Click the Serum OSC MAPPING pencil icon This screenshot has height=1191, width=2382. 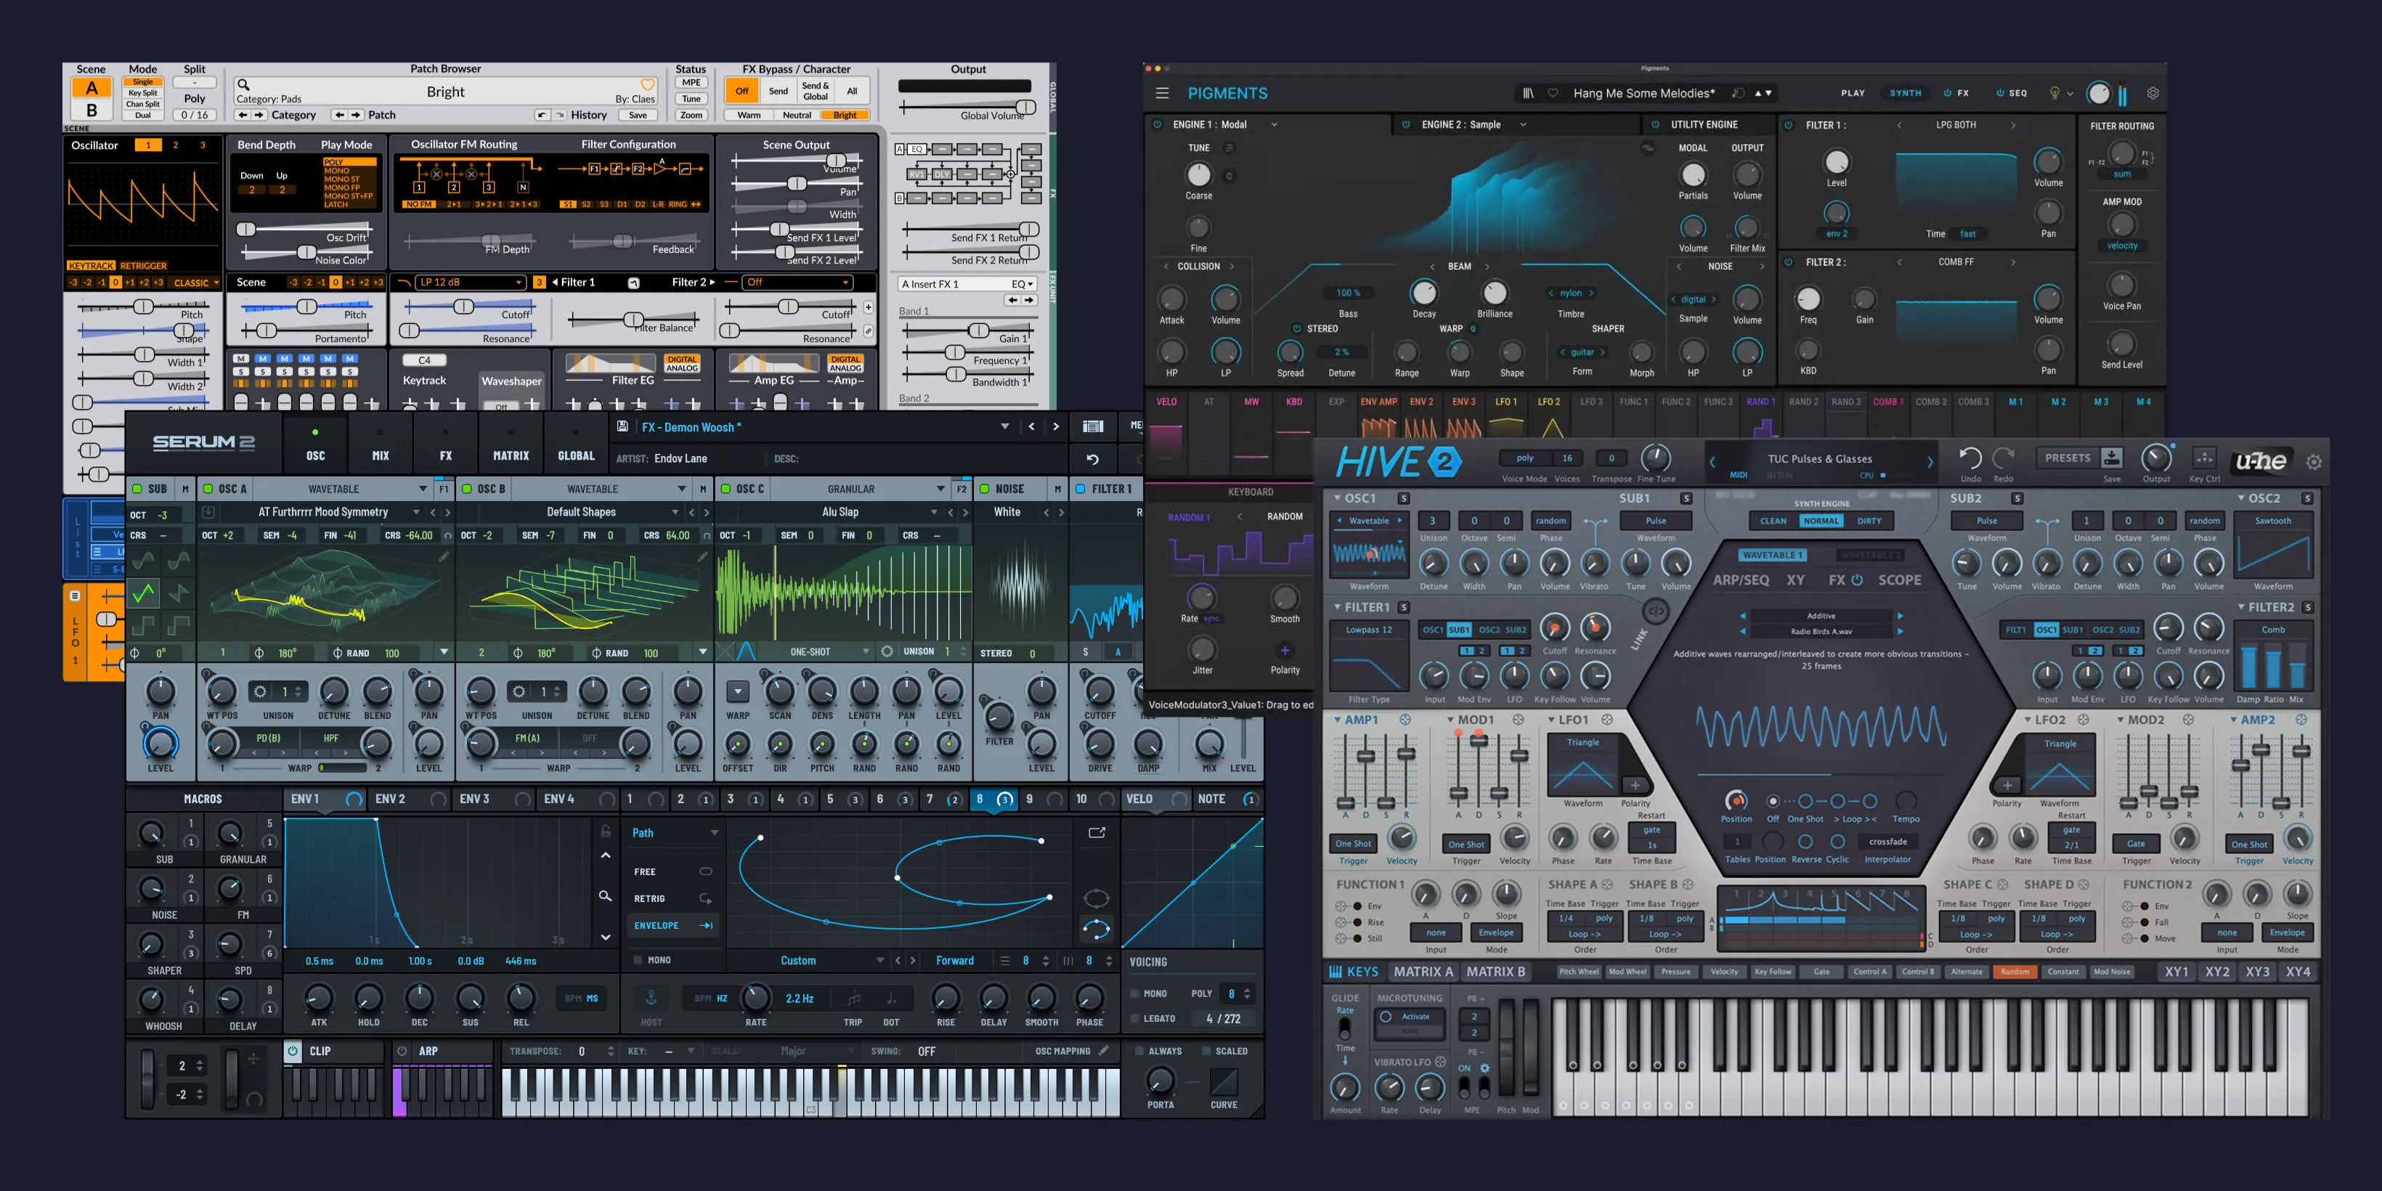pos(1103,1052)
